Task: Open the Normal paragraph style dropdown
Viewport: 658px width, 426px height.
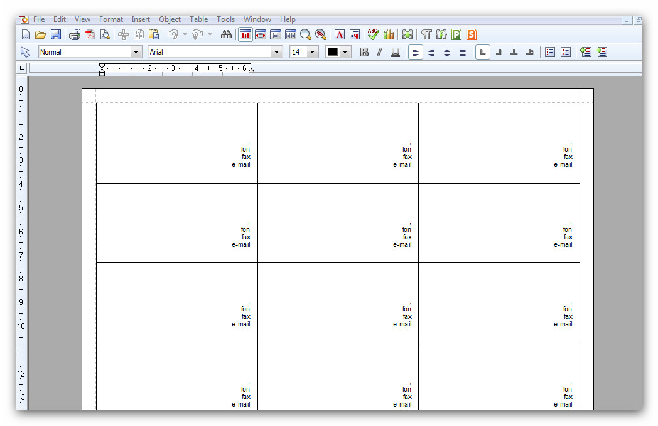Action: [136, 52]
